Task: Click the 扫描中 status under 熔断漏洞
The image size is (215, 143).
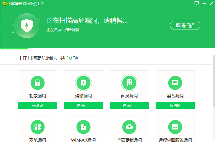Action: [x=83, y=105]
